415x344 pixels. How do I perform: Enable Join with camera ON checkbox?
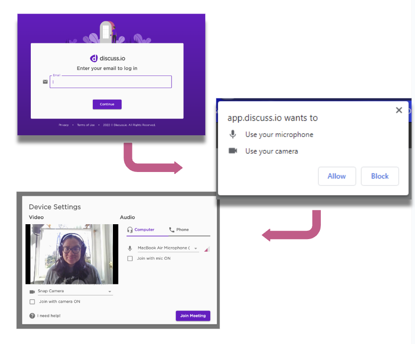[x=32, y=302]
